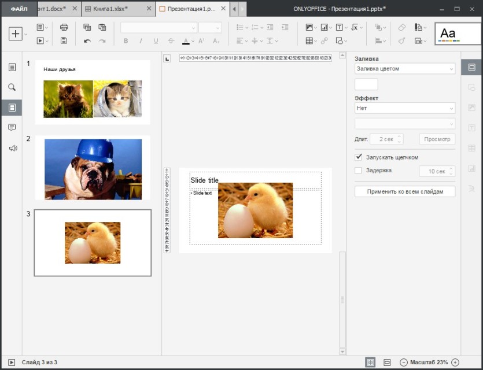This screenshot has width=483, height=370.
Task: Click the Clear style eraser icon
Action: click(x=401, y=27)
